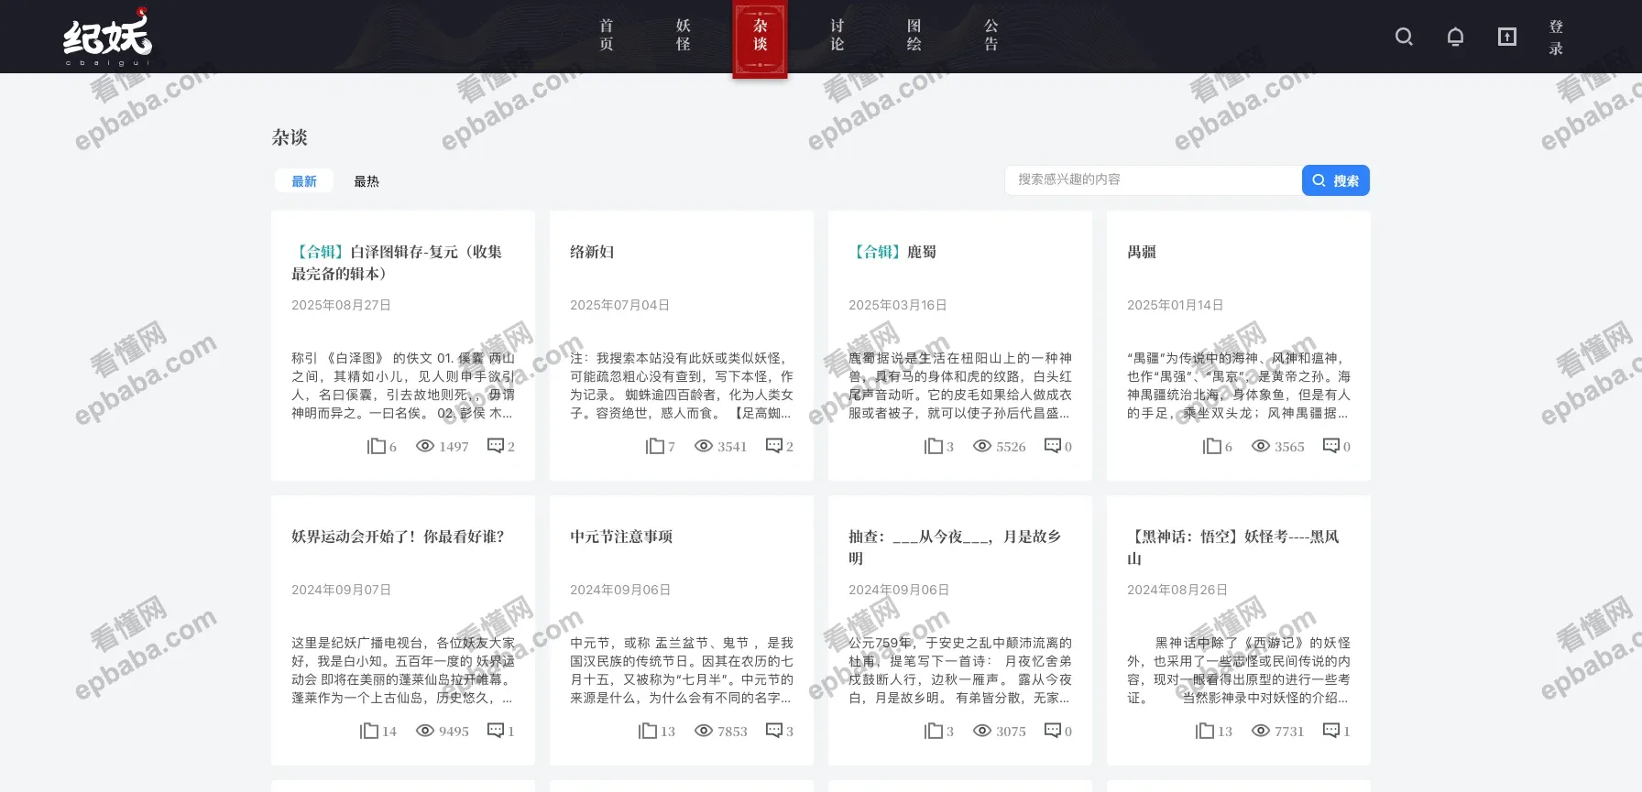The image size is (1642, 792).
Task: Open comments icon on 络新妇 card
Action: pyautogui.click(x=774, y=446)
